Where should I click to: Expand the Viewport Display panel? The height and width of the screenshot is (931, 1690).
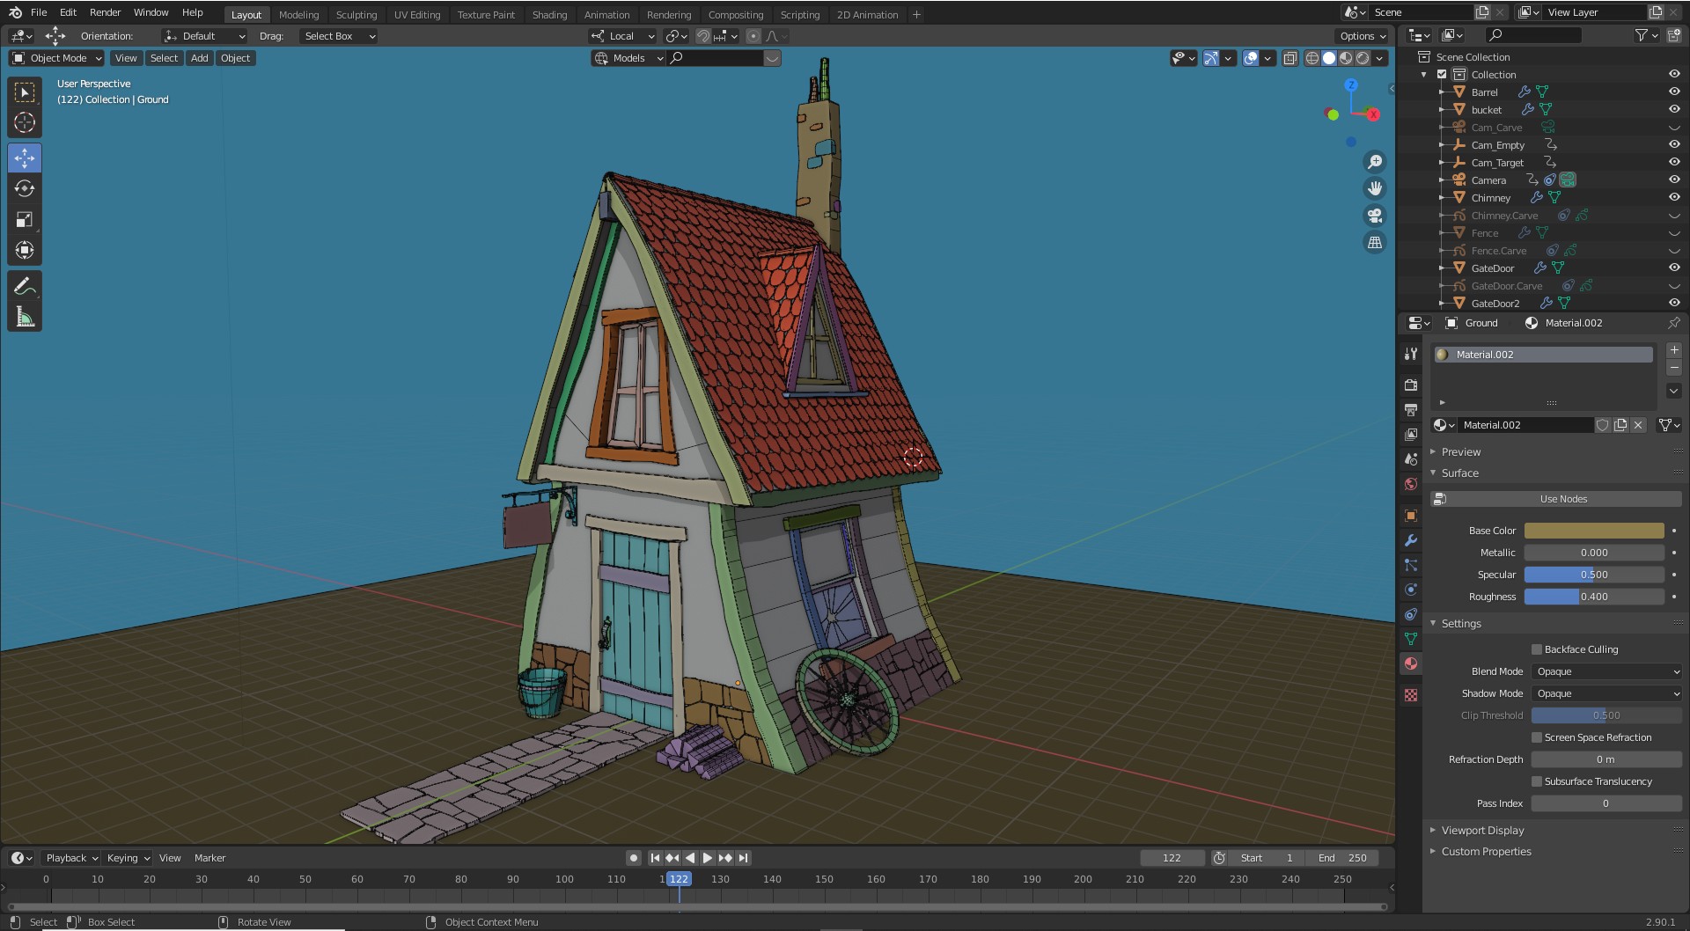(1482, 830)
